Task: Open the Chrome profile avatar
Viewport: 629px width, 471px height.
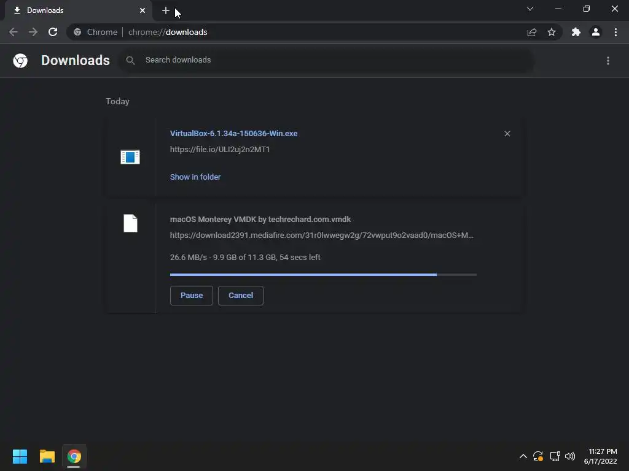Action: pyautogui.click(x=596, y=32)
